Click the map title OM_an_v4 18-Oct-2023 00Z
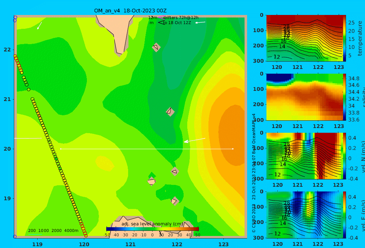 [x=130, y=11]
